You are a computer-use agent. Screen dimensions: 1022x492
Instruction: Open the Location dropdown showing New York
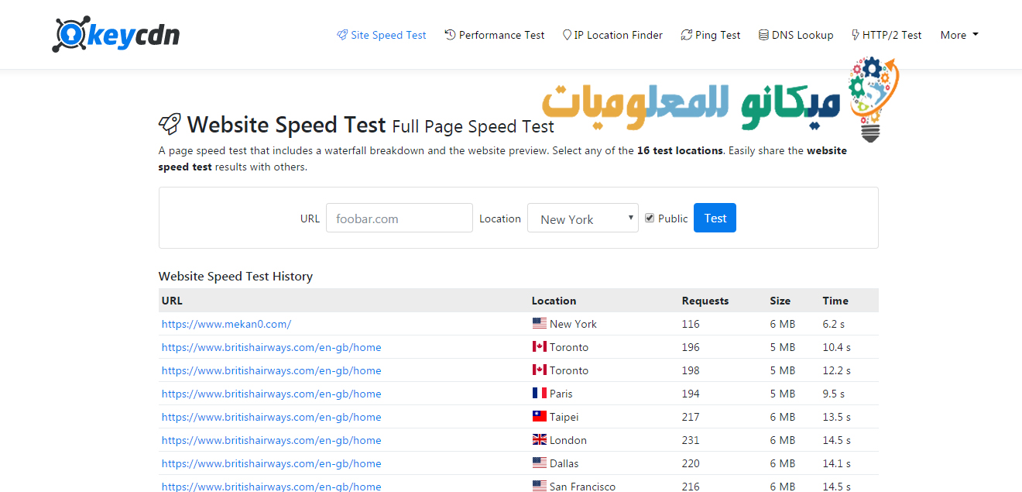(x=582, y=218)
